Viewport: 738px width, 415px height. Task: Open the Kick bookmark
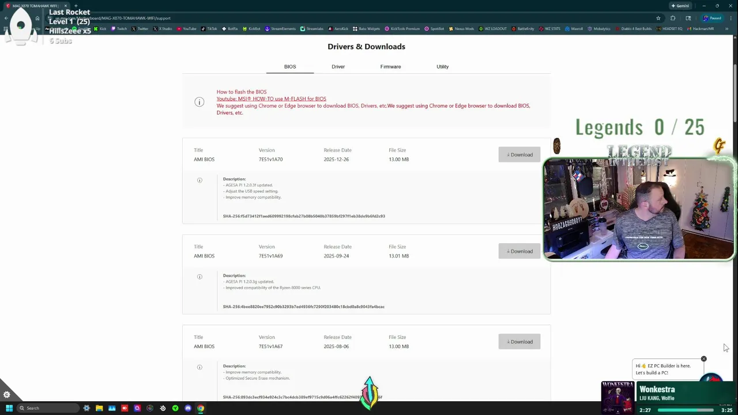(100, 29)
